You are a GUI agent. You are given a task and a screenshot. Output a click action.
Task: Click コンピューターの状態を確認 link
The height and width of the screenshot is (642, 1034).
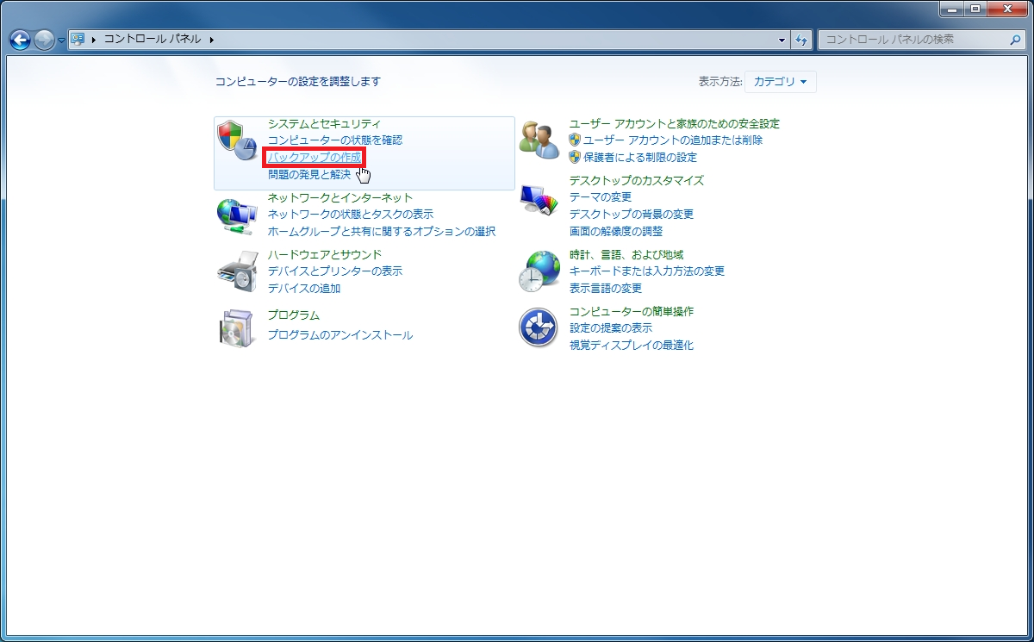point(335,140)
